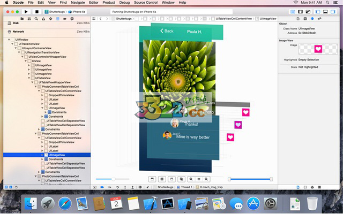Select the Object inspector tab
343x214 pixels.
point(312,19)
